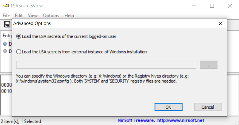Open the View menu
Image resolution: width=239 pixels, height=125 pixels.
[33, 15]
